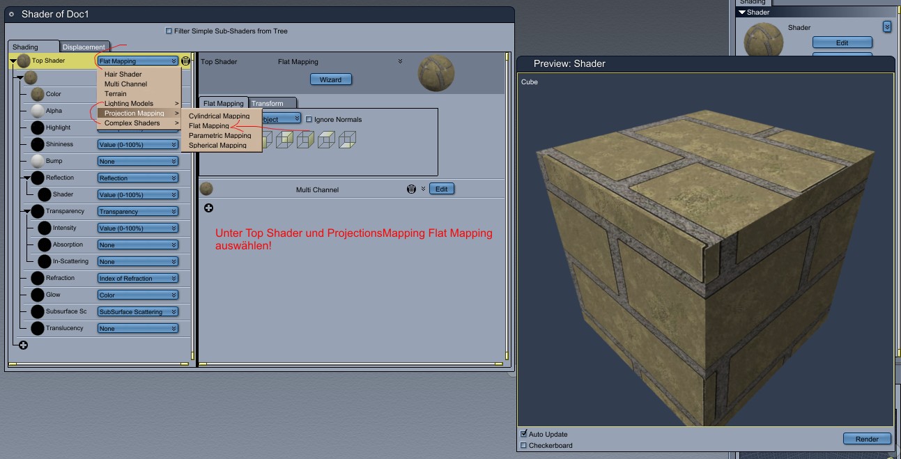Select the Translucency channel sphere icon
This screenshot has width=901, height=459.
37,328
